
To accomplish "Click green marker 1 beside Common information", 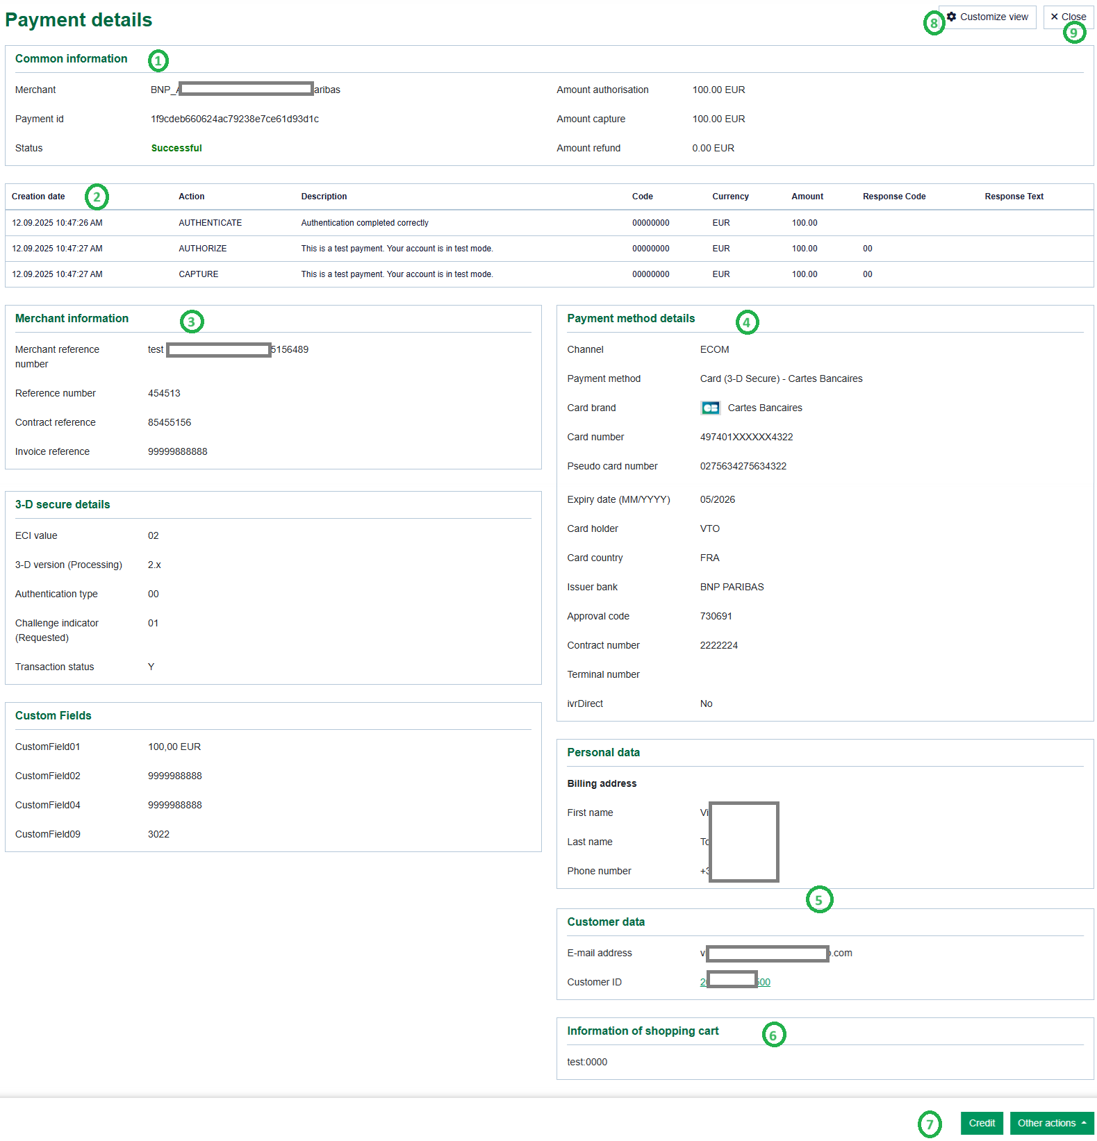I will pos(158,61).
